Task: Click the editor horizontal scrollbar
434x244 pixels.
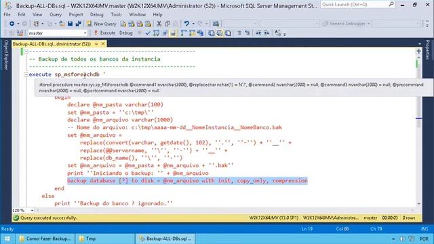Action: (224, 210)
